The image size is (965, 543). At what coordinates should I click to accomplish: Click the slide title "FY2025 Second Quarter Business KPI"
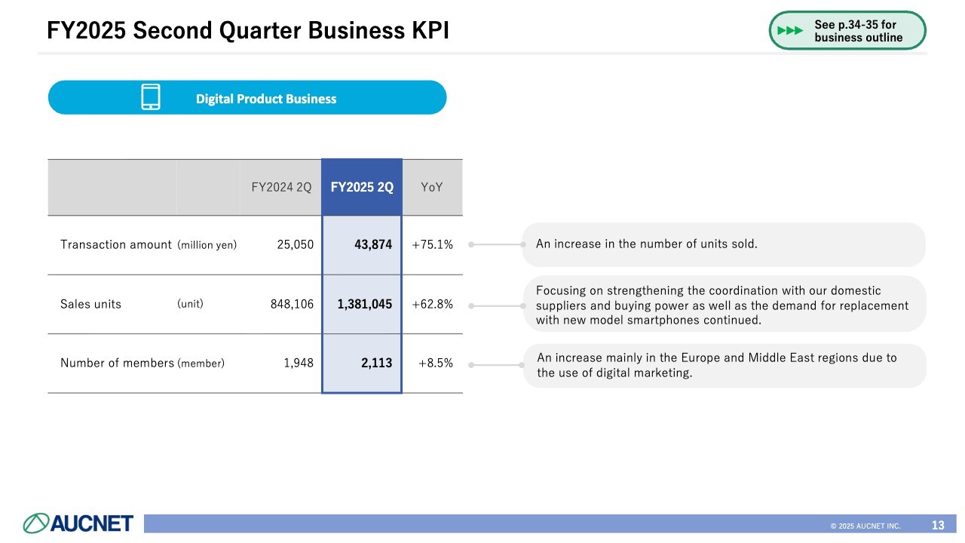(x=248, y=30)
